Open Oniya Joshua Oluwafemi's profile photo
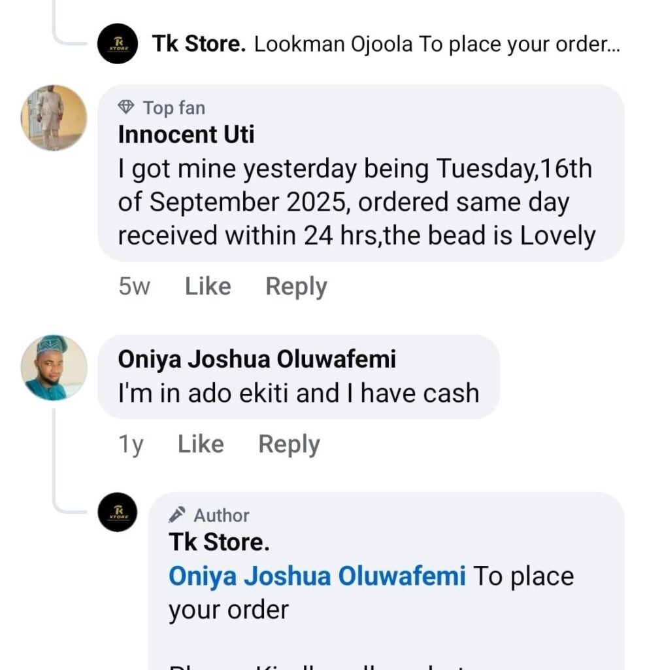 click(x=54, y=368)
